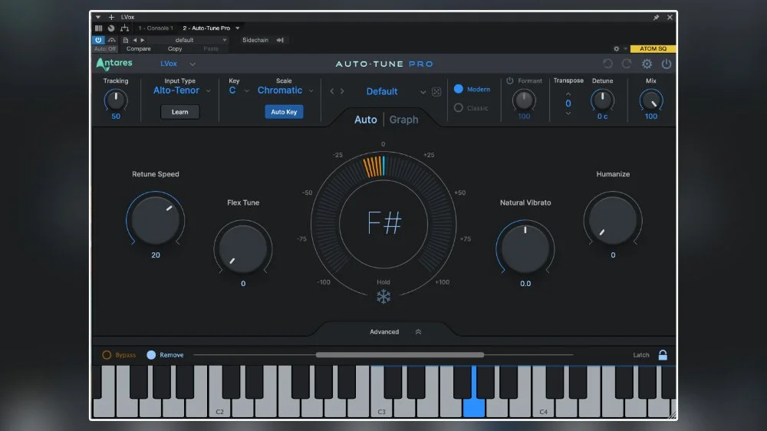Screen dimensions: 767x431
Task: Toggle the Auto: Off automation button
Action: coord(105,49)
